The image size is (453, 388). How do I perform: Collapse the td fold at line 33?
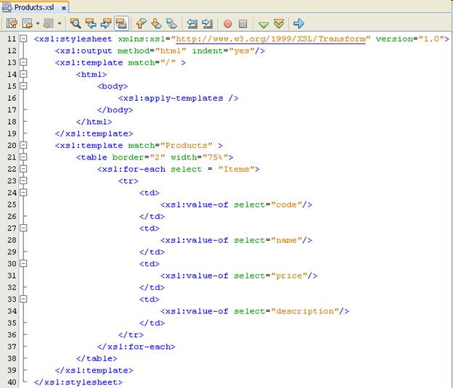[x=23, y=299]
